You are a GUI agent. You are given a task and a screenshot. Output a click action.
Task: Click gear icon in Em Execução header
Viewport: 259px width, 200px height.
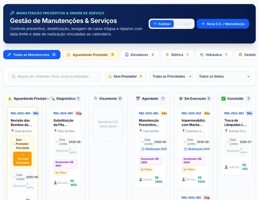click(x=181, y=99)
